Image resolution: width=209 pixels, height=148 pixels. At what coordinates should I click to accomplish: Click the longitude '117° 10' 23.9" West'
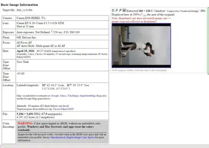pyautogui.click(x=78, y=85)
